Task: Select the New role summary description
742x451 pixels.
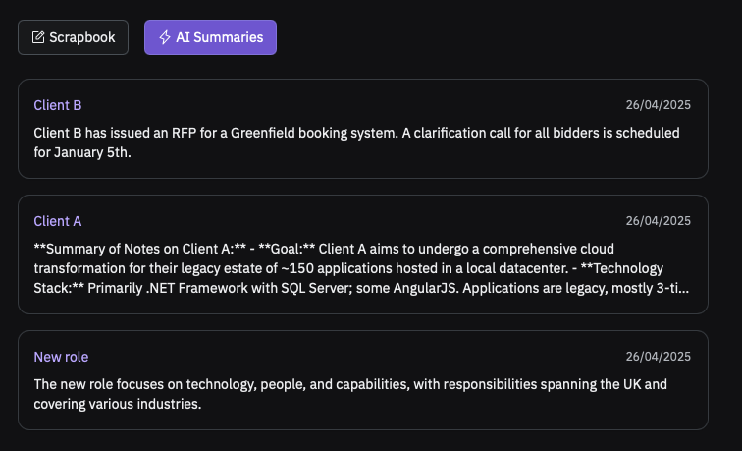Action: click(350, 394)
